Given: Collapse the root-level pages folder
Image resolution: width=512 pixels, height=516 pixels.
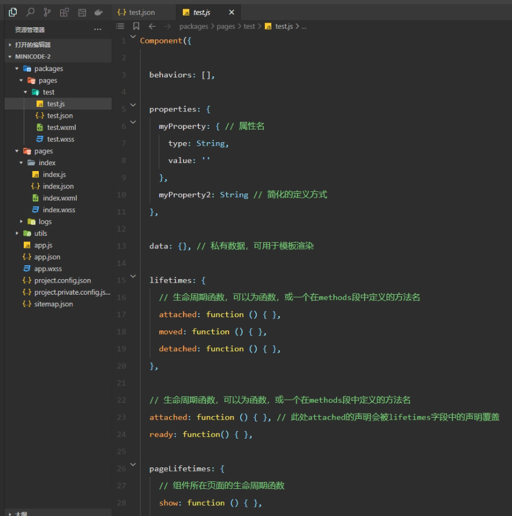Looking at the screenshot, I should pos(17,151).
